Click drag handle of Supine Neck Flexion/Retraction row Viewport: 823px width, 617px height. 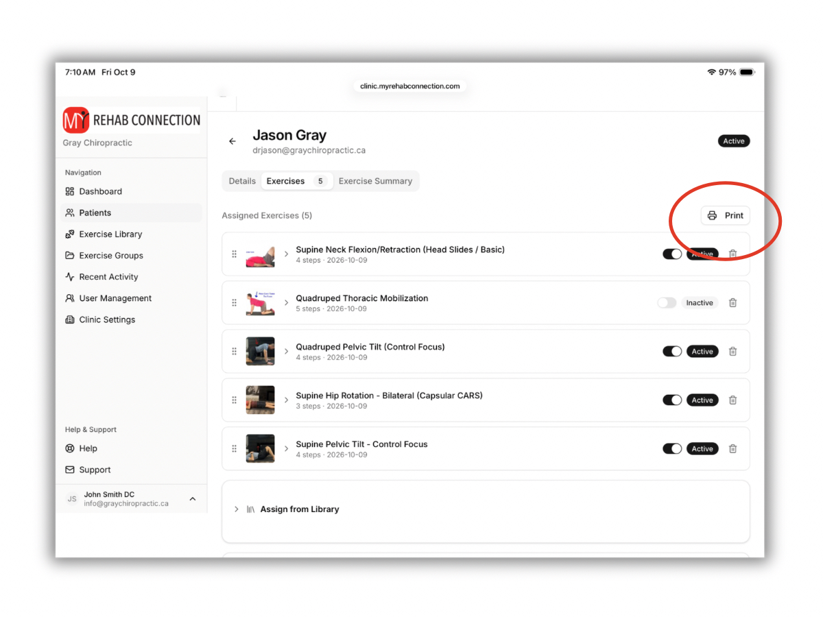[234, 254]
